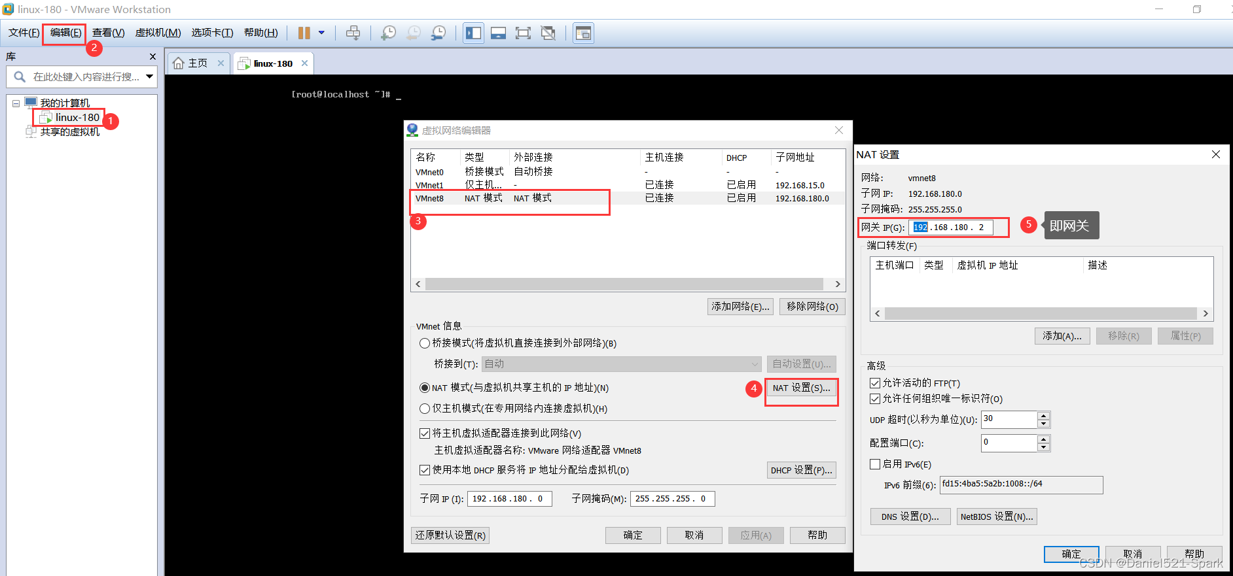Click DHCP 设置(P)... button
Screen dimensions: 1233x576
click(x=802, y=470)
